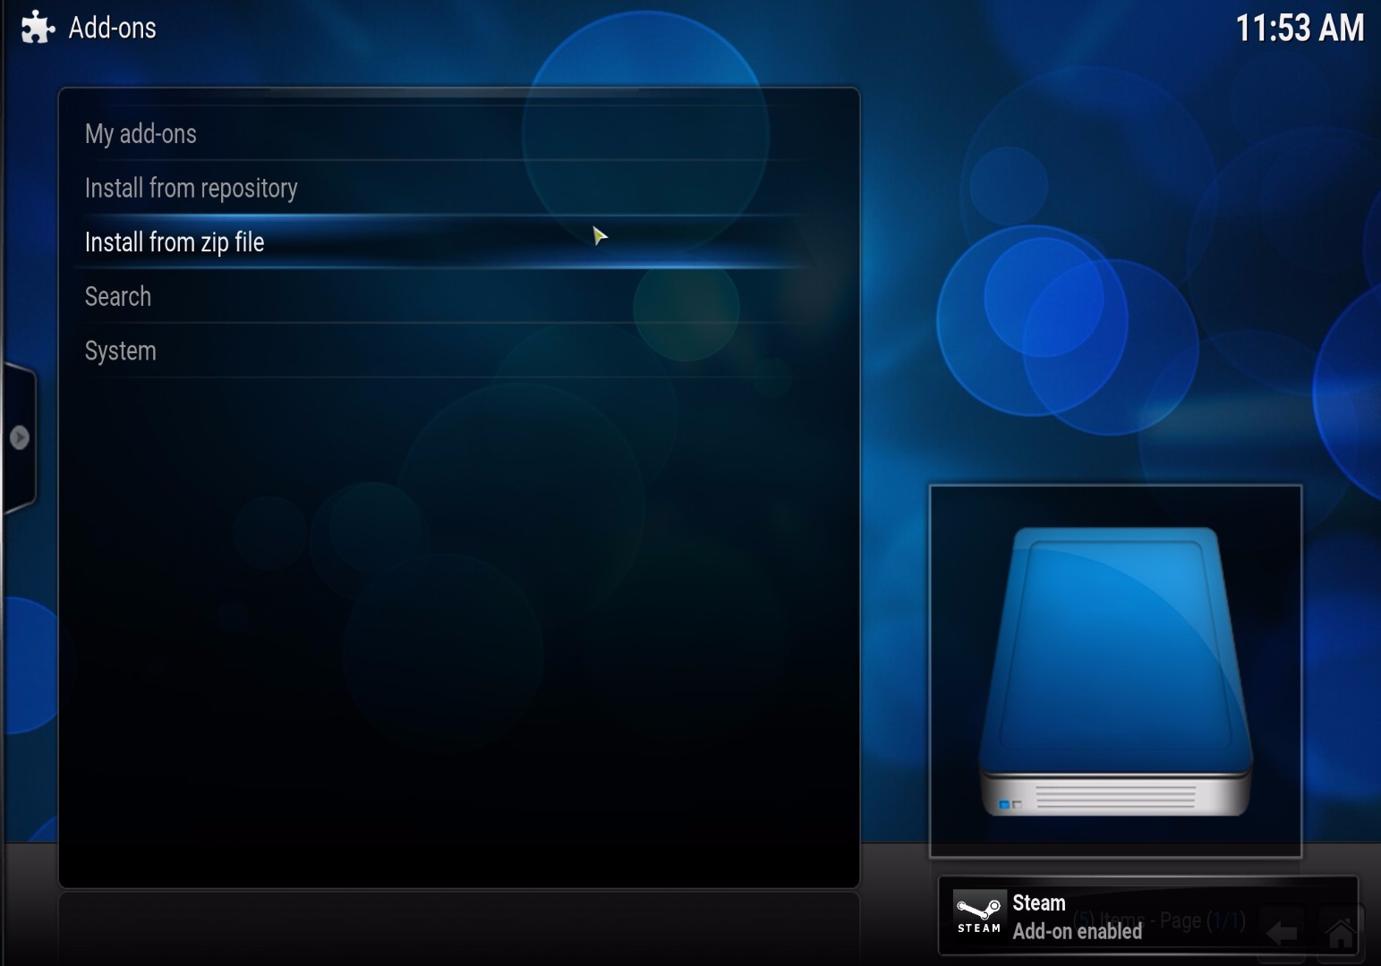The height and width of the screenshot is (966, 1381).
Task: Go back with the arrow button
Action: [x=1282, y=934]
